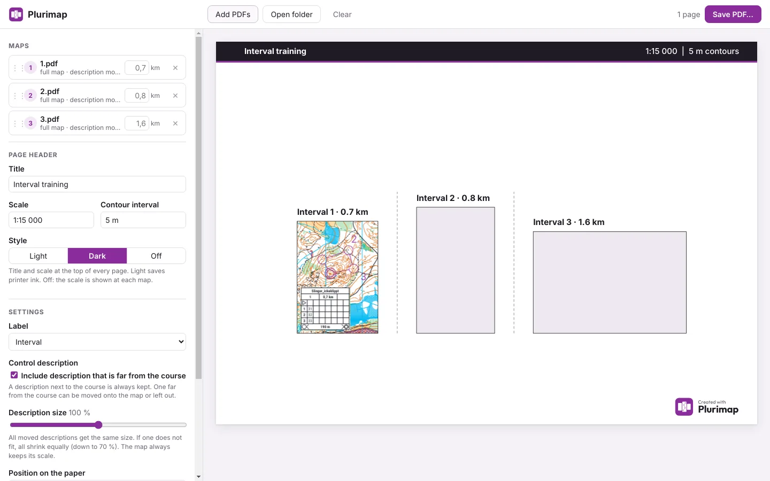Turn the header style Off
The image size is (770, 481).
pos(156,256)
